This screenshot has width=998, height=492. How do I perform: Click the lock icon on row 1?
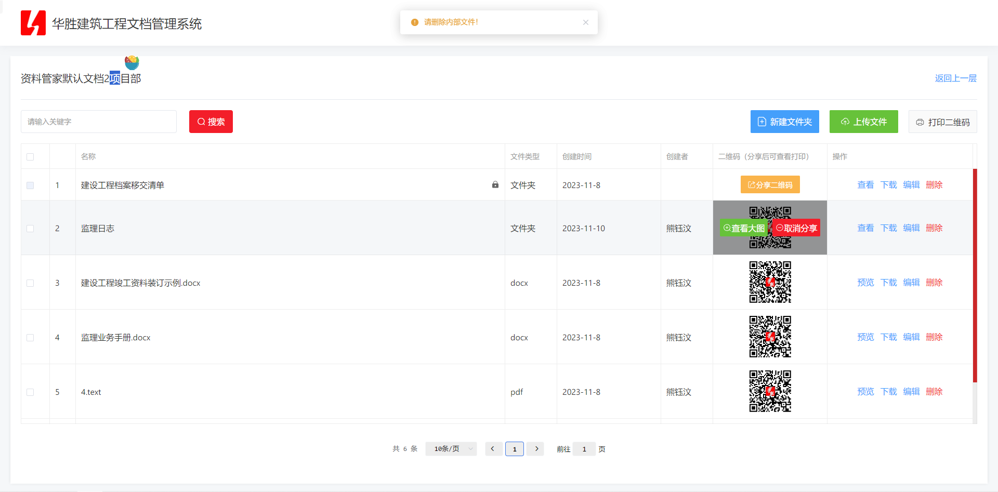[495, 184]
